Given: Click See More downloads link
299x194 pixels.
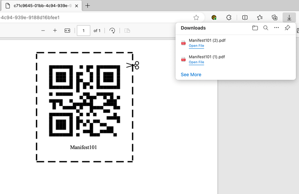Looking at the screenshot, I should point(191,74).
